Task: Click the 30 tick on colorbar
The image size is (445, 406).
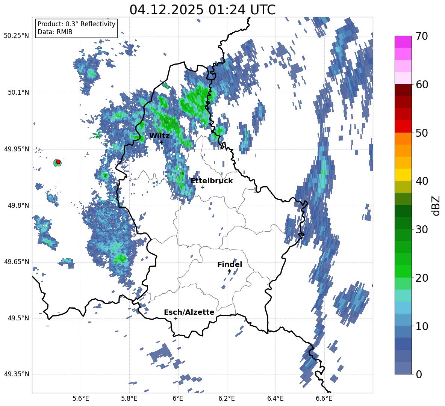Action: pyautogui.click(x=422, y=229)
